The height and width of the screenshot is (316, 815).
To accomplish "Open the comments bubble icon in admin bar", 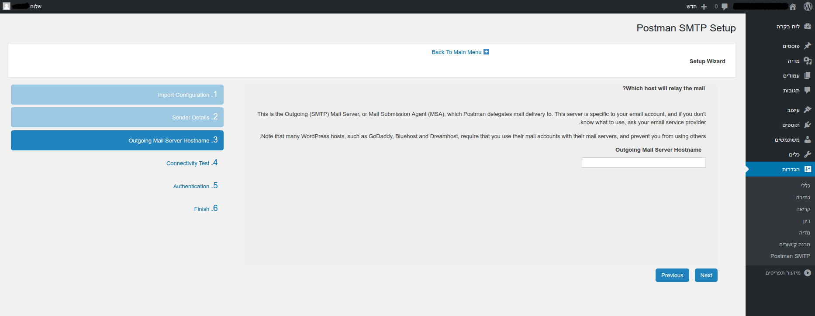I will [x=725, y=7].
